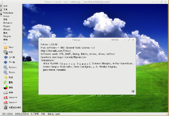Select the G mode button at left edge
This screenshot has width=169, height=116.
(x=1, y=10)
